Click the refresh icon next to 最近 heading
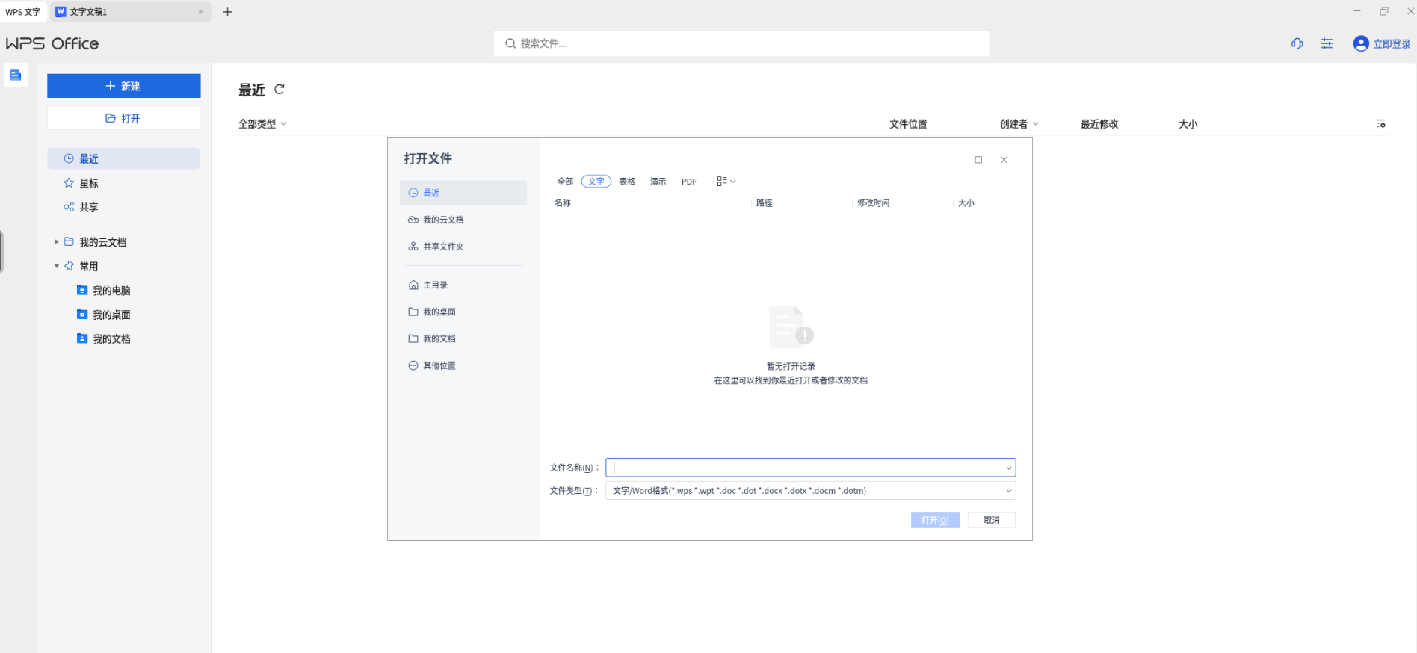Image resolution: width=1417 pixels, height=653 pixels. coord(280,90)
